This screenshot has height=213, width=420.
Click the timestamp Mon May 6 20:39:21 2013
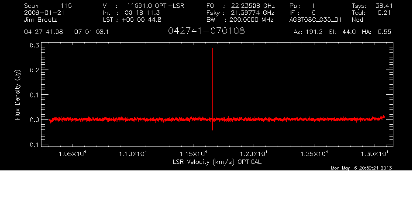pyautogui.click(x=361, y=168)
